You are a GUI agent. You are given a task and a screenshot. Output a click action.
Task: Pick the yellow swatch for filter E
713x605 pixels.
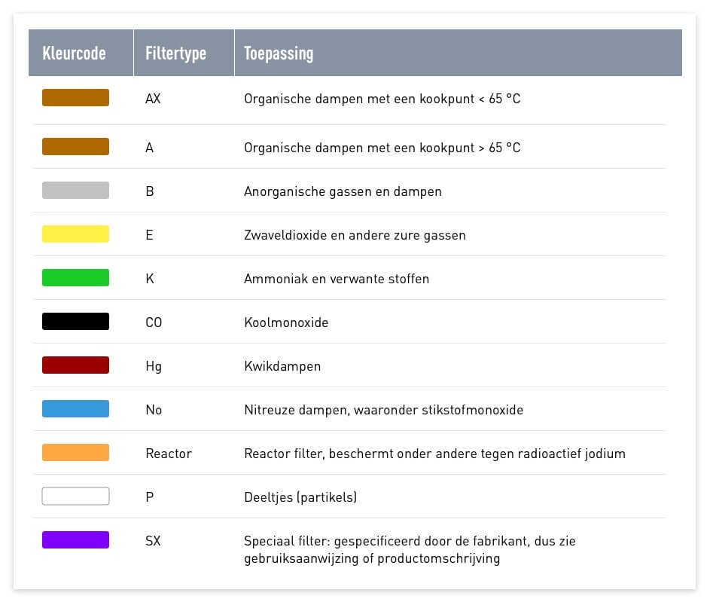click(x=75, y=234)
